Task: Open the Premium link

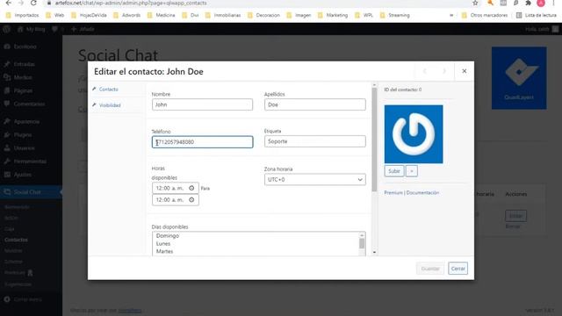Action: [393, 193]
